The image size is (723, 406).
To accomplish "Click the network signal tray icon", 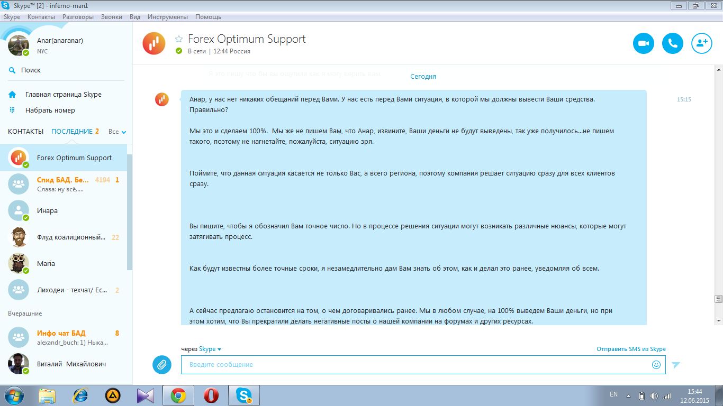I will (x=667, y=395).
